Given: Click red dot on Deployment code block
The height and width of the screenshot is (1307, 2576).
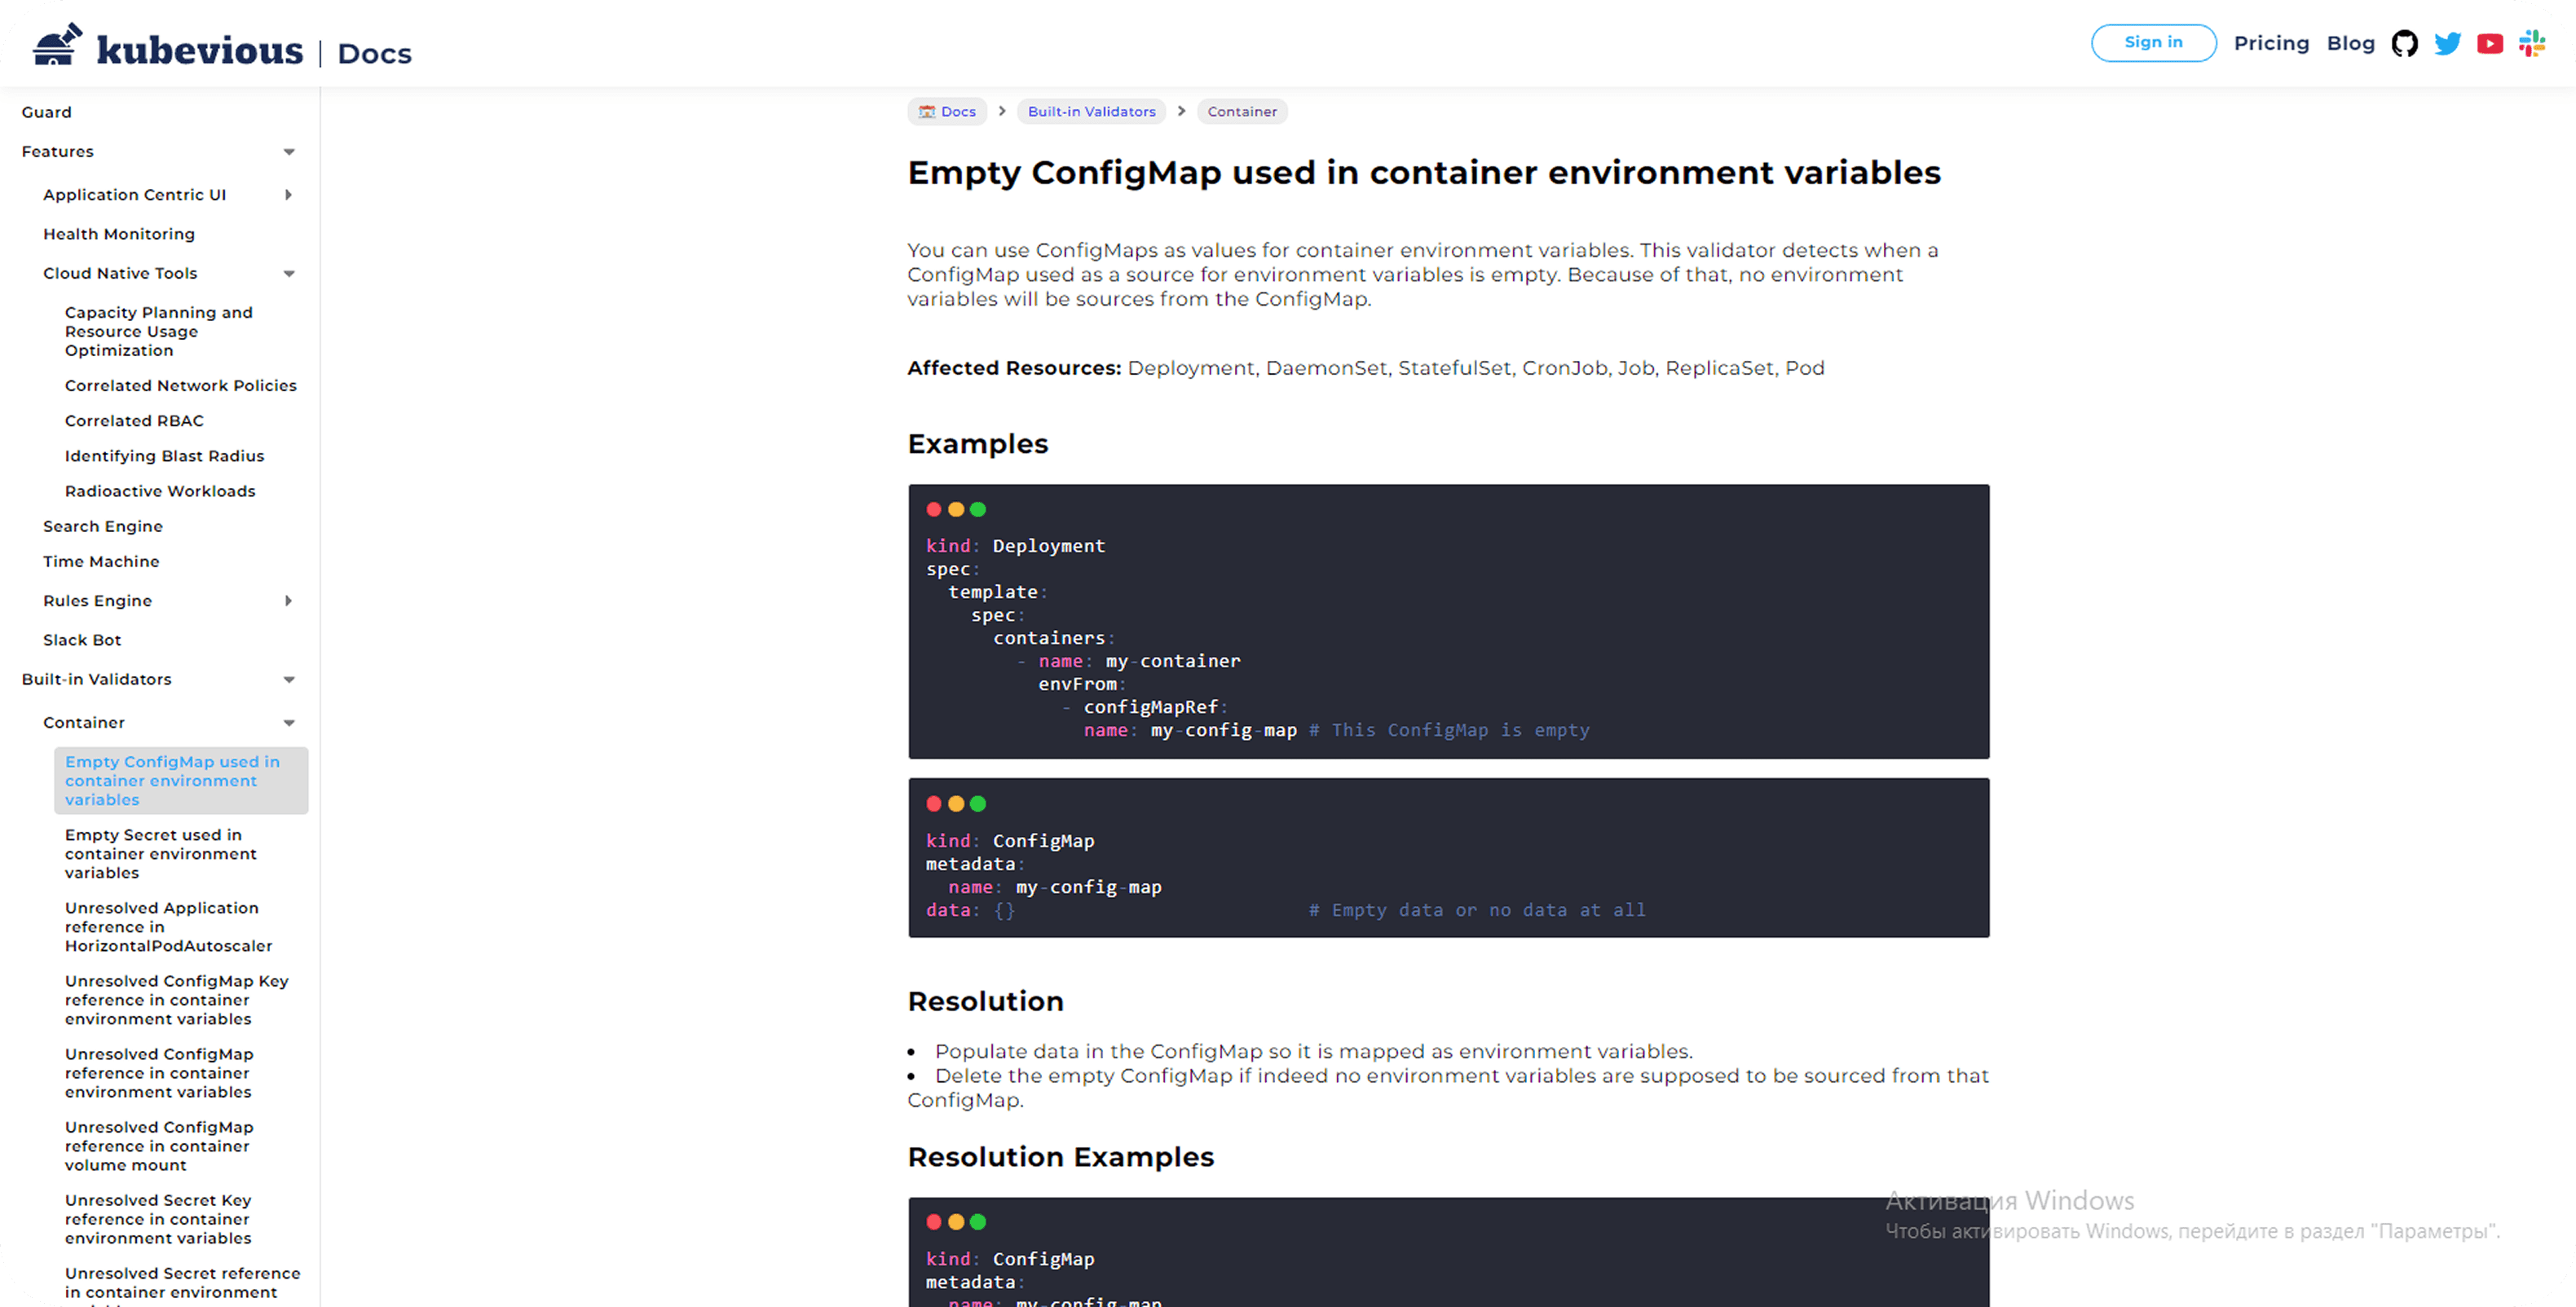Looking at the screenshot, I should pyautogui.click(x=933, y=509).
